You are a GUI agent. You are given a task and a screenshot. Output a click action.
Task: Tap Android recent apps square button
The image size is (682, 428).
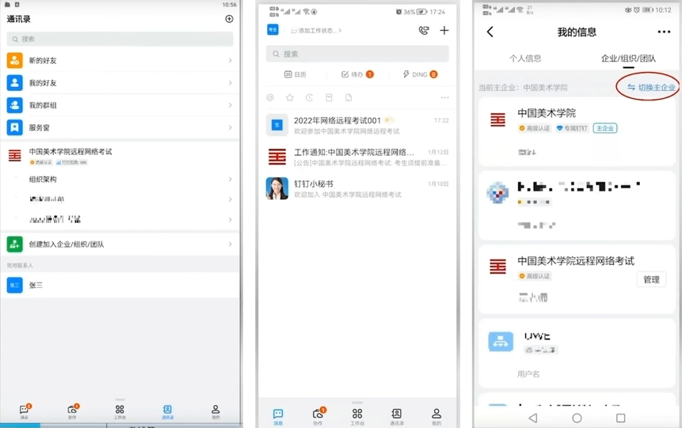621,418
